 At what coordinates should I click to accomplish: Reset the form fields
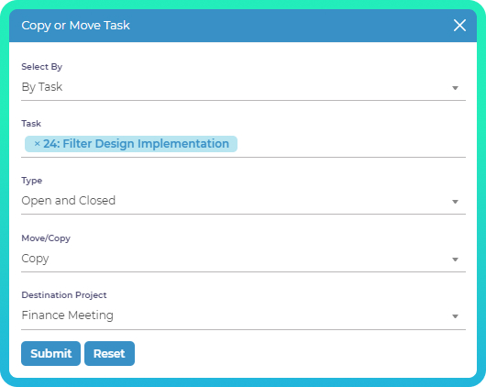pyautogui.click(x=109, y=353)
